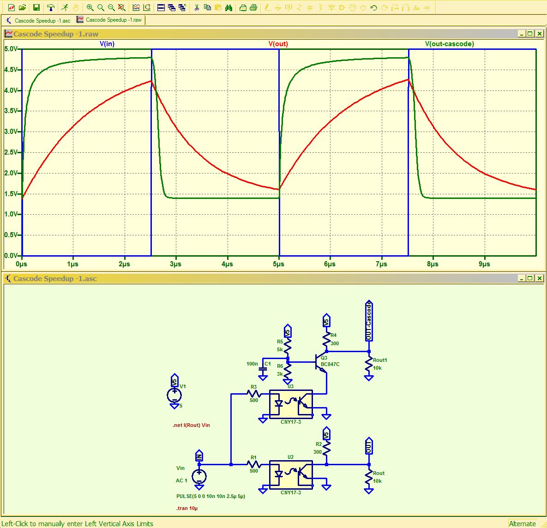Select the Drag closed-hand tool
The height and width of the screenshot is (528, 547).
coord(363,7)
